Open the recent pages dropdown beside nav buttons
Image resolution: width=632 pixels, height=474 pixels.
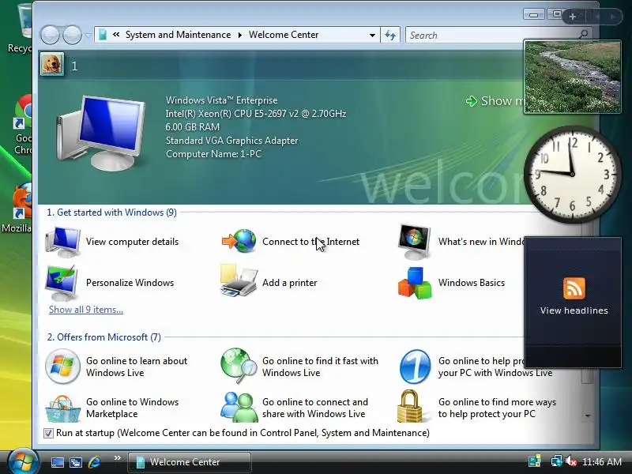click(x=88, y=35)
